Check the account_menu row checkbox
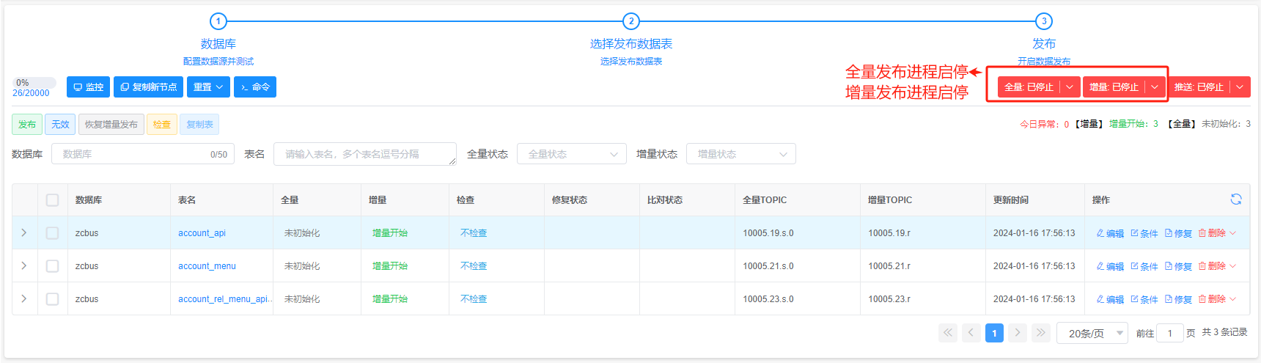 pos(52,266)
